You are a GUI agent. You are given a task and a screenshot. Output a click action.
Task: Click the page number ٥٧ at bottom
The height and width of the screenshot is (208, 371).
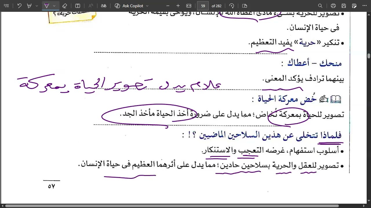point(51,187)
